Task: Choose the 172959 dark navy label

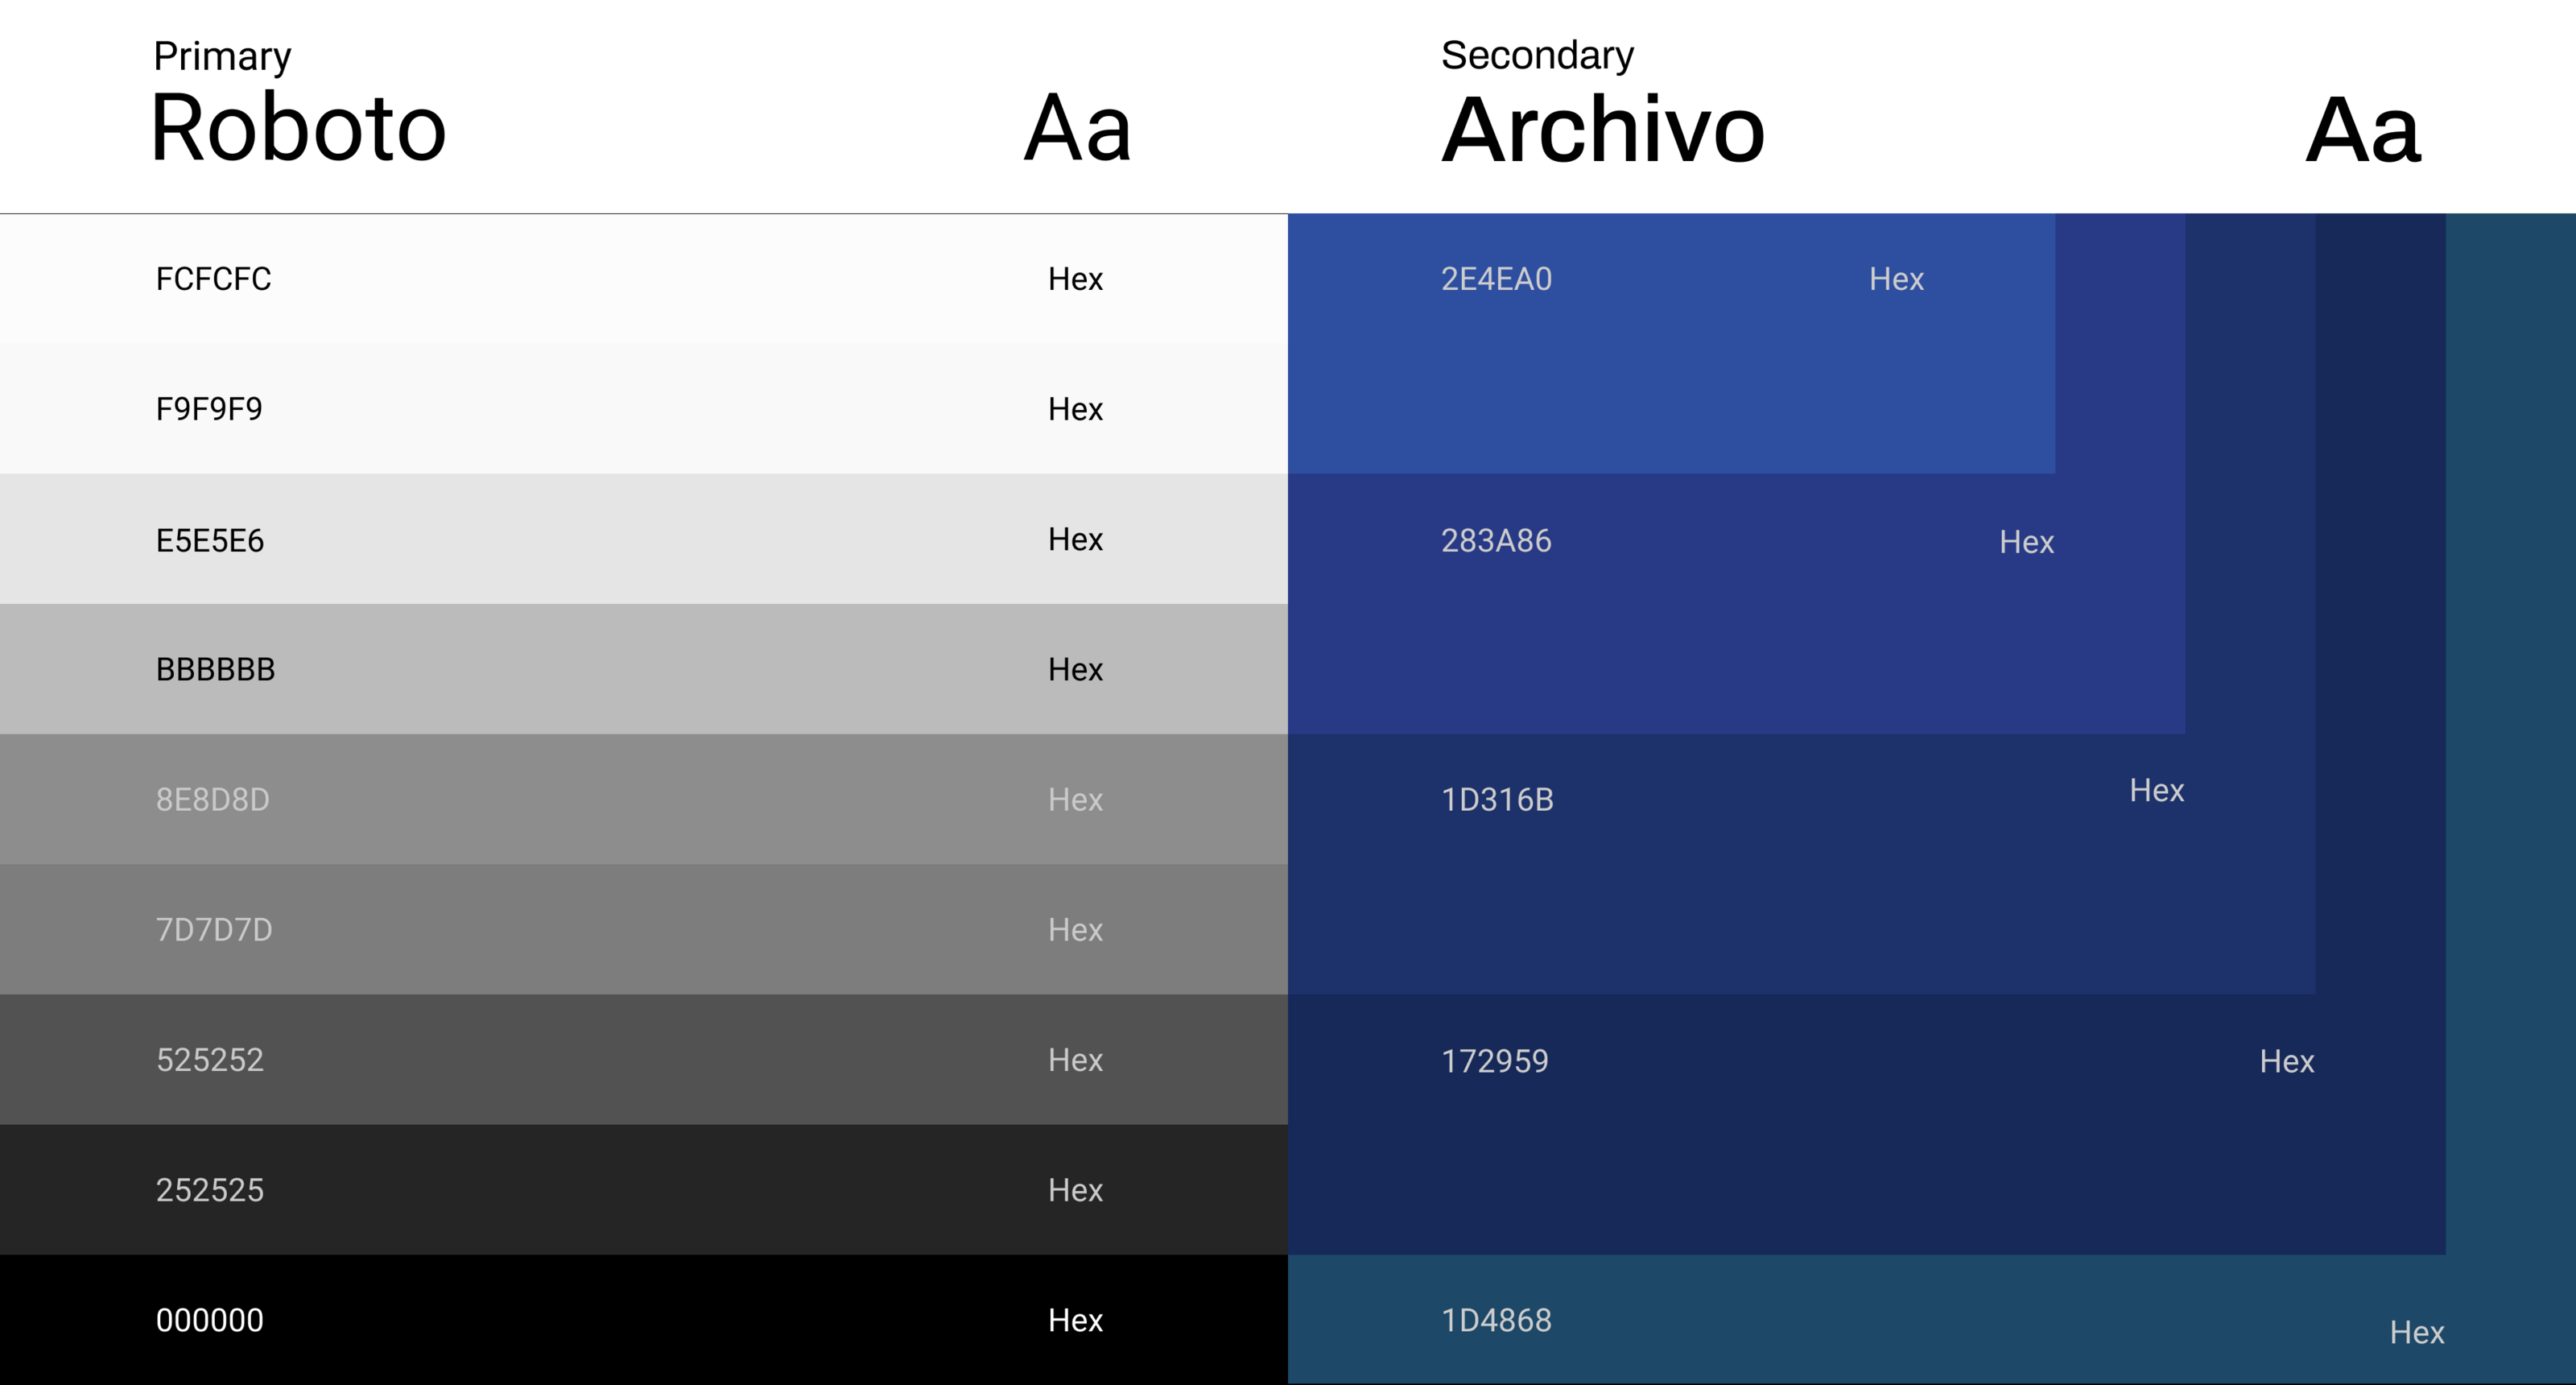Action: [x=1494, y=1060]
